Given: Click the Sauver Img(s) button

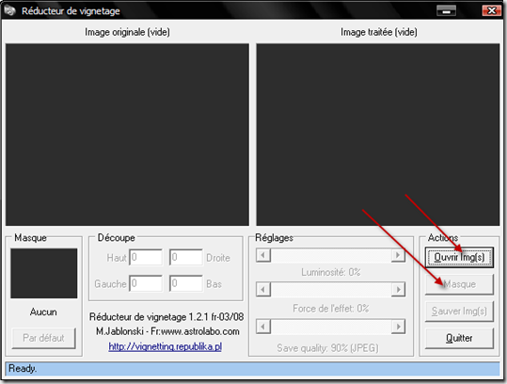Looking at the screenshot, I should pyautogui.click(x=459, y=312).
